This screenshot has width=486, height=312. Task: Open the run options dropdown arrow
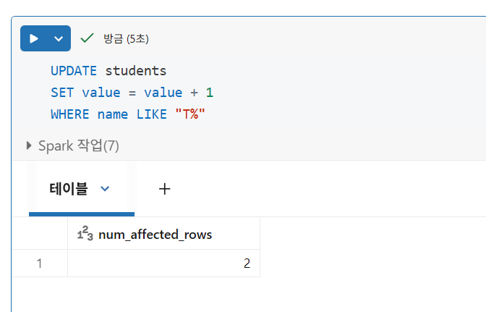[x=59, y=38]
